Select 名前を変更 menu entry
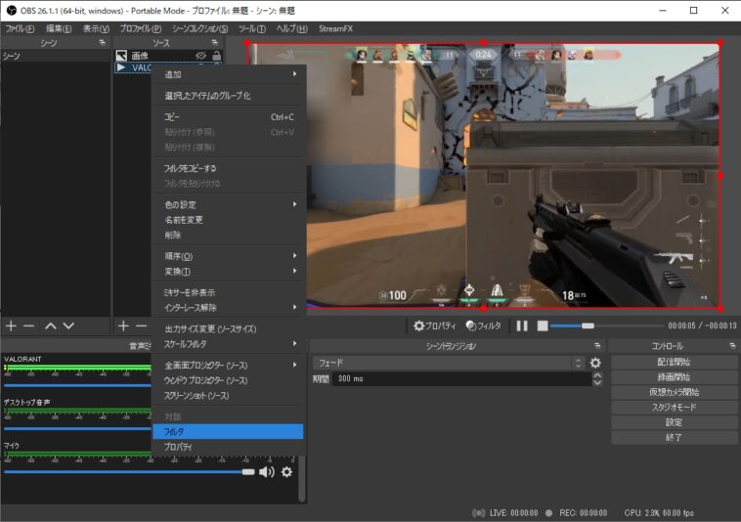This screenshot has width=741, height=522. (228, 220)
